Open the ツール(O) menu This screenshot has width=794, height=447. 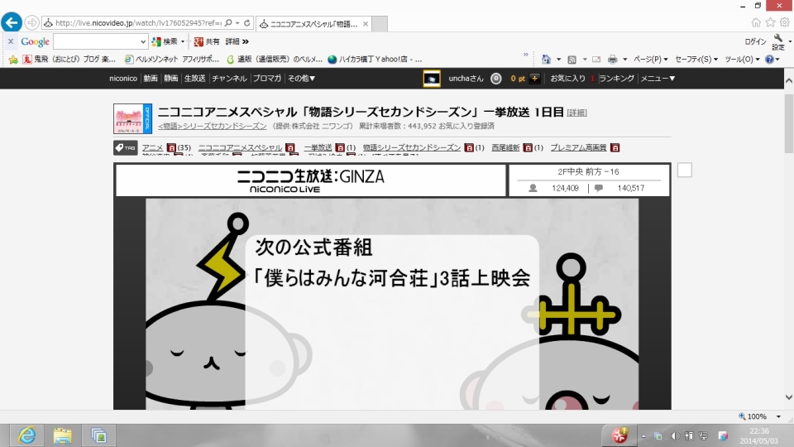743,60
